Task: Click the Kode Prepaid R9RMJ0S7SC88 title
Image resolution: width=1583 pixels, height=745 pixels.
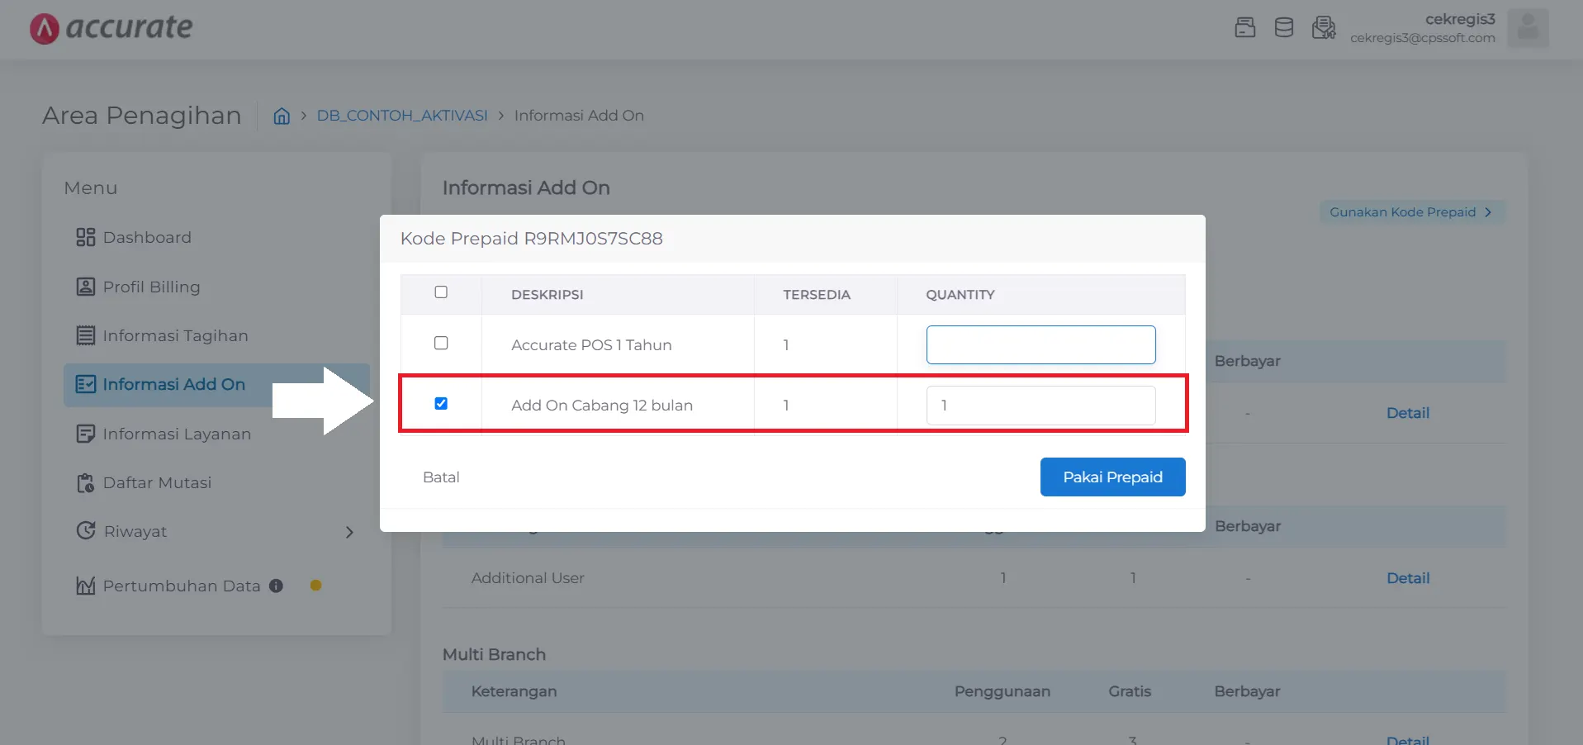Action: (x=531, y=239)
